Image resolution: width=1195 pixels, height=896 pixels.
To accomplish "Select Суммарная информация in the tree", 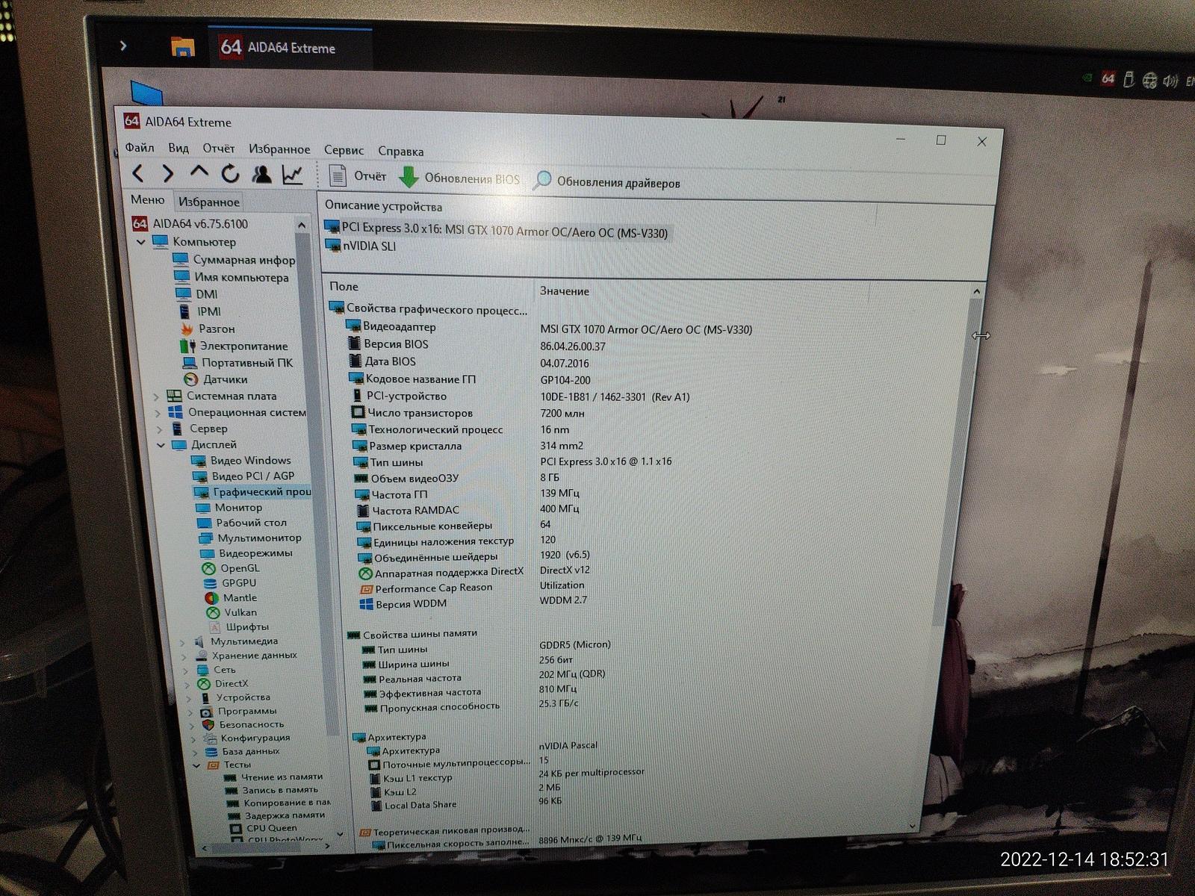I will pyautogui.click(x=235, y=260).
